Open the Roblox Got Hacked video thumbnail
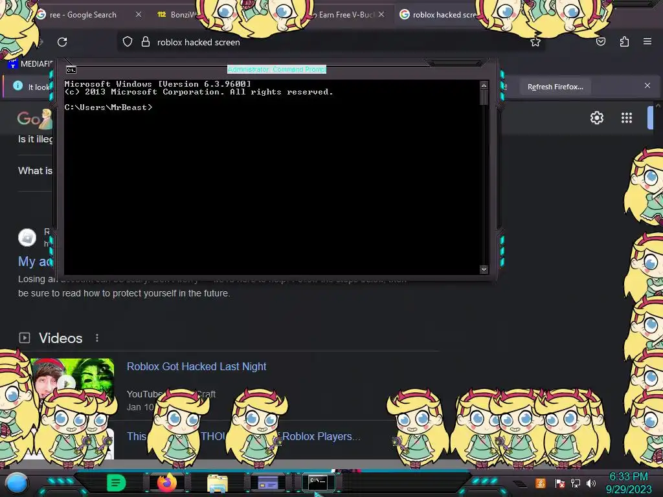Screen dimensions: 663x497 point(72,378)
